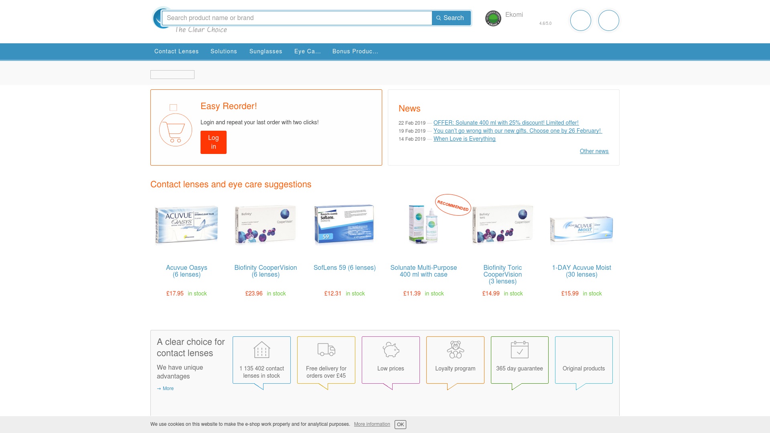Click the News heading
Image resolution: width=770 pixels, height=433 pixels.
[x=409, y=109]
